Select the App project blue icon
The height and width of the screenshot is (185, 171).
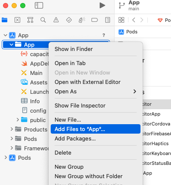[12, 35]
